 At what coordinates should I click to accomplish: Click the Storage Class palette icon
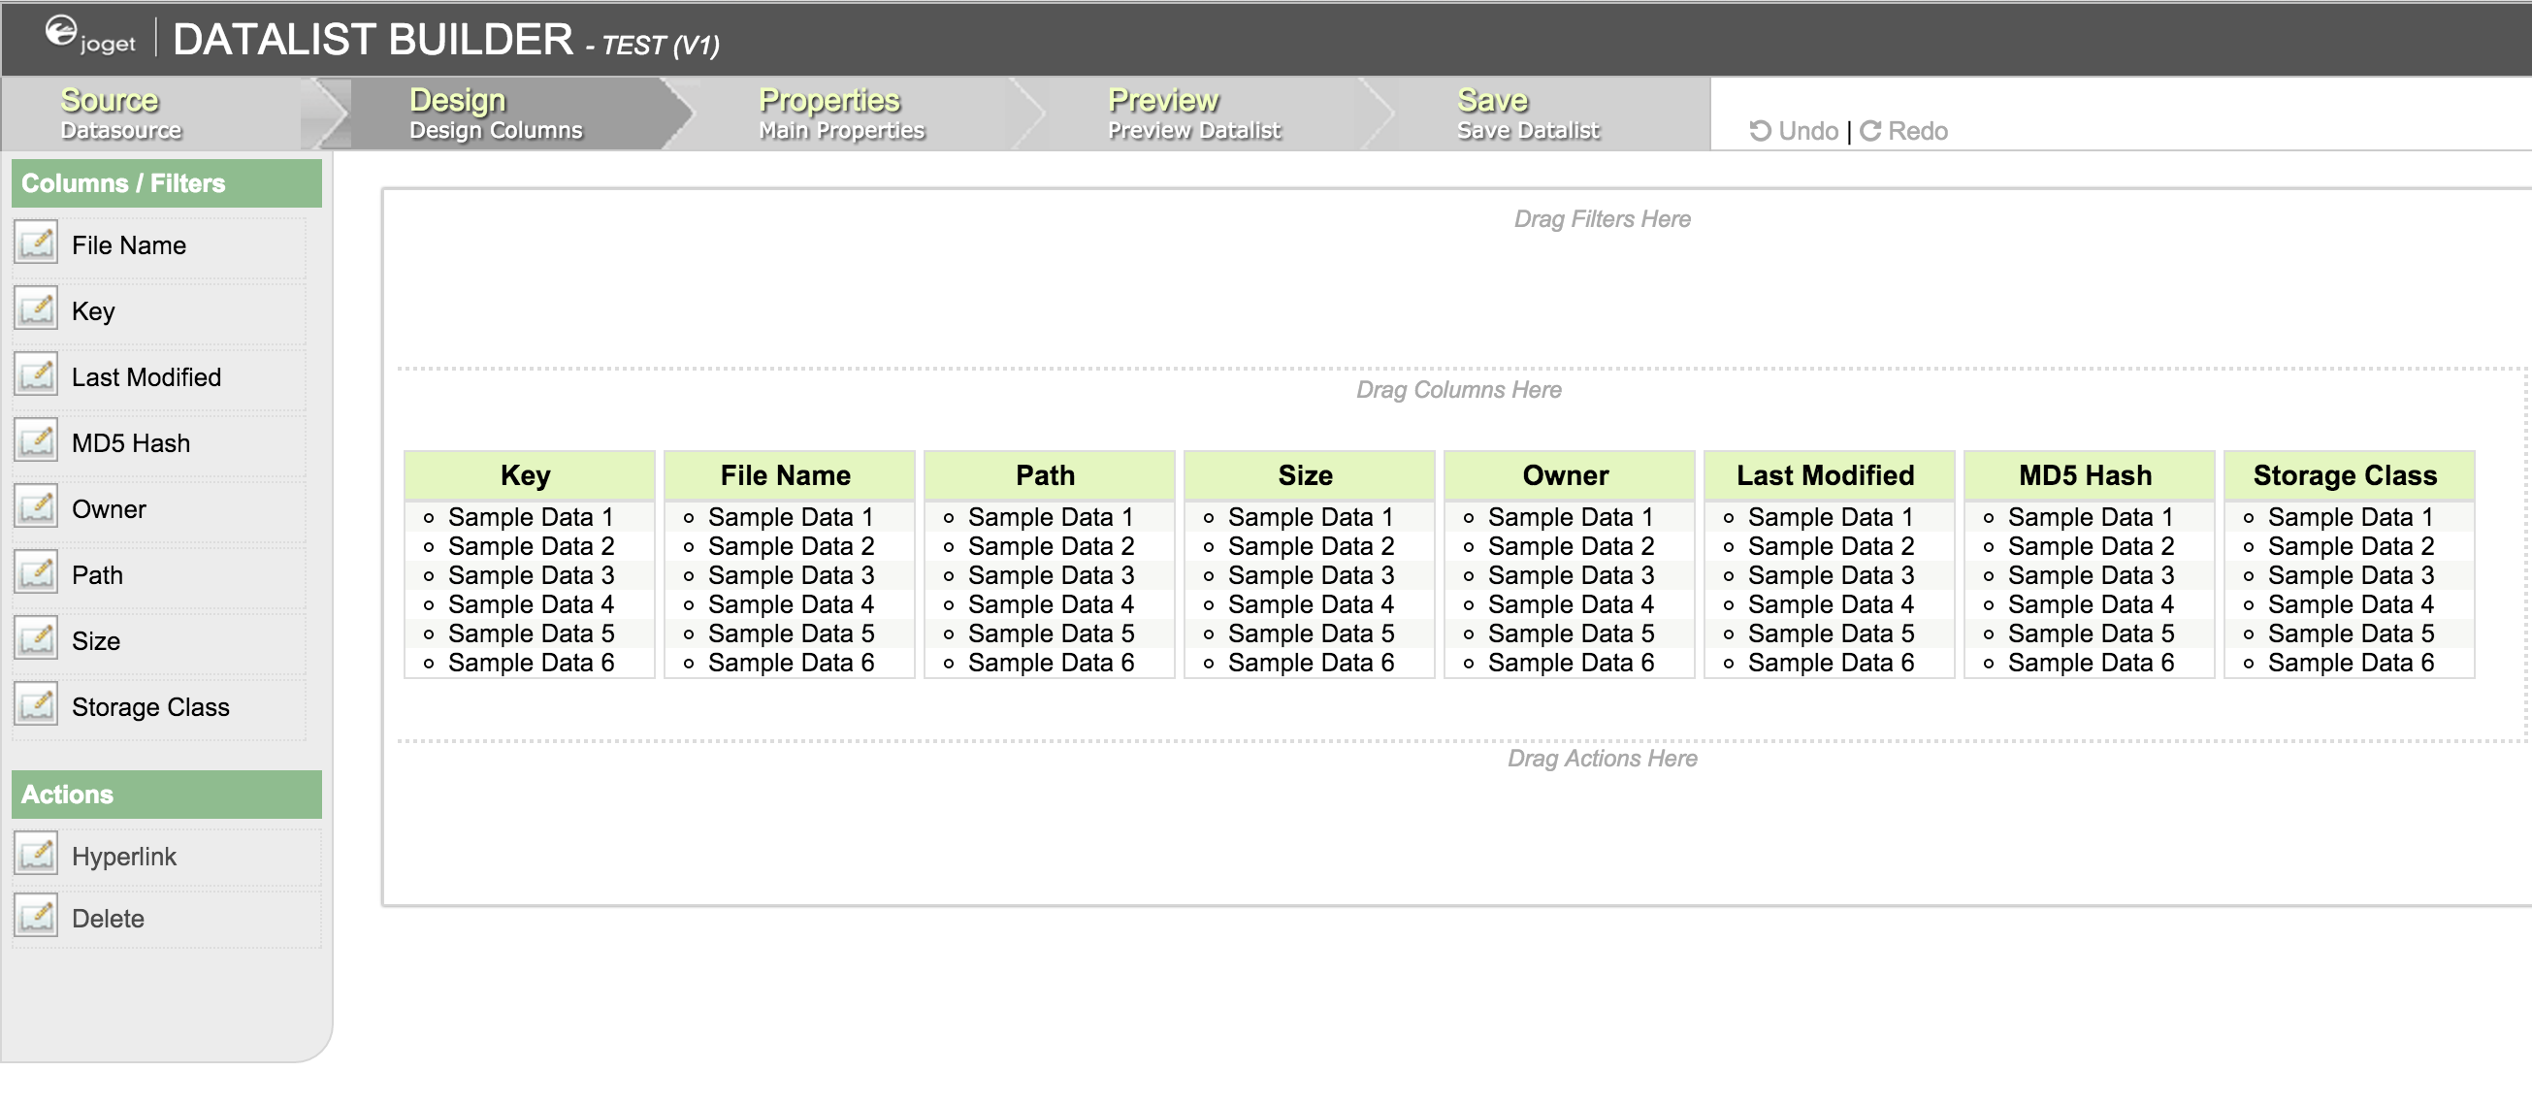tap(36, 705)
